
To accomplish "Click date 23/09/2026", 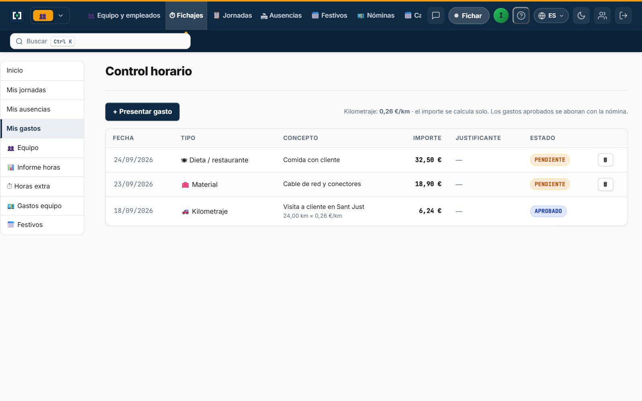I will (133, 184).
